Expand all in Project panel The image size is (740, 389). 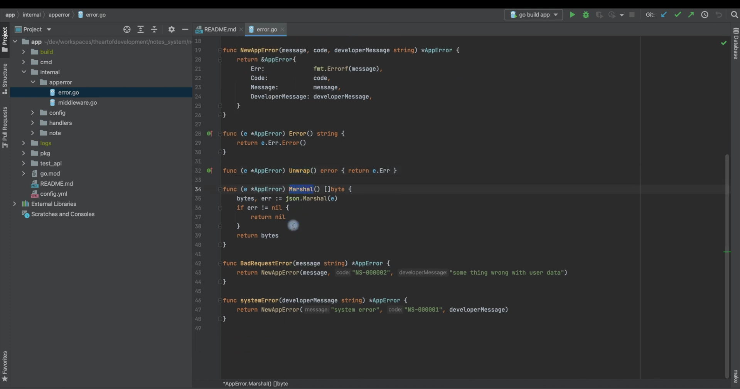tap(140, 29)
